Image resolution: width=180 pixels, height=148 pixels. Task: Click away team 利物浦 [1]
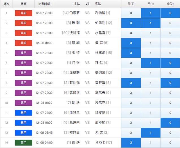tap(103, 13)
